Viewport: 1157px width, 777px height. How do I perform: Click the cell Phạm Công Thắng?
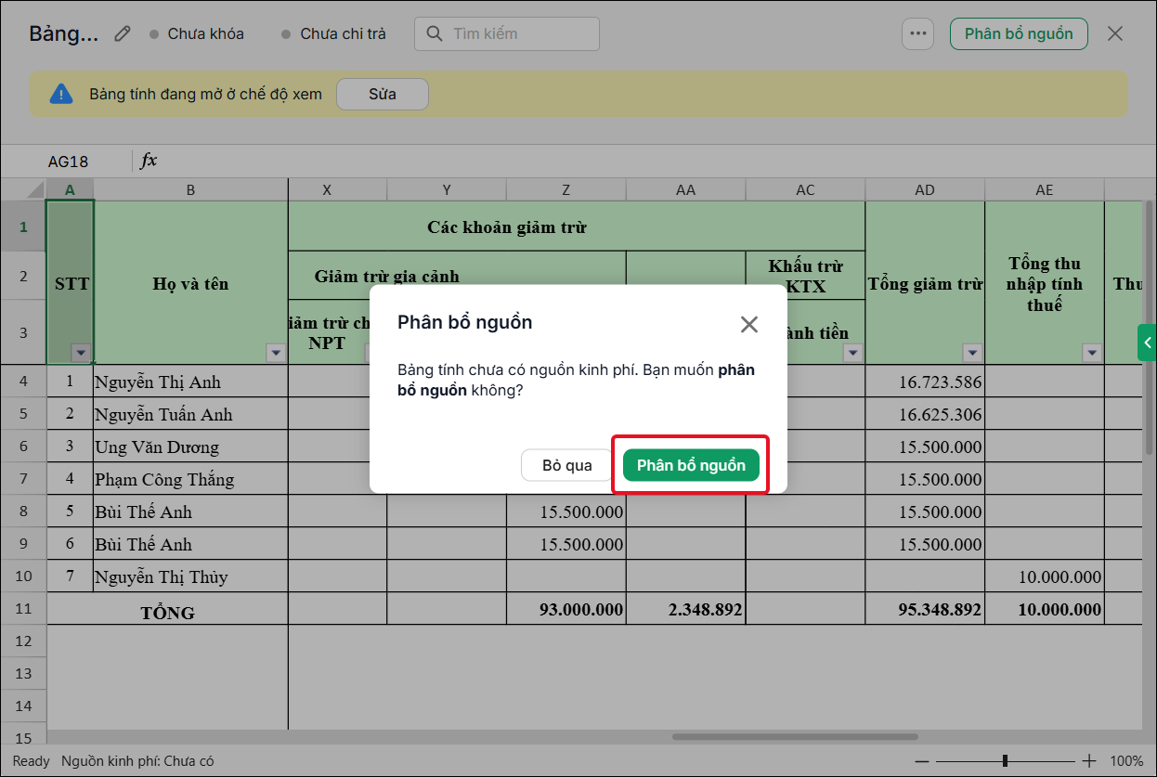pyautogui.click(x=190, y=479)
